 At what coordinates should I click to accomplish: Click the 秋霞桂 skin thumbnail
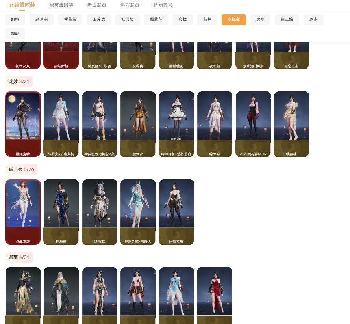pos(291,124)
